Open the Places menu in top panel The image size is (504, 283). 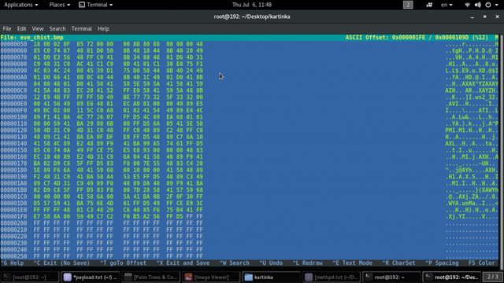tap(60, 5)
